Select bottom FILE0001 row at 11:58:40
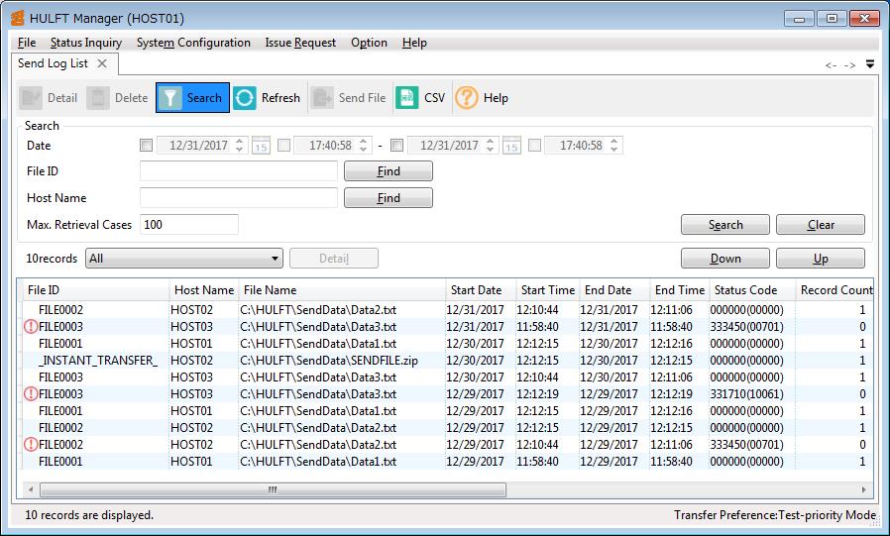Viewport: 890px width, 536px height. (447, 461)
